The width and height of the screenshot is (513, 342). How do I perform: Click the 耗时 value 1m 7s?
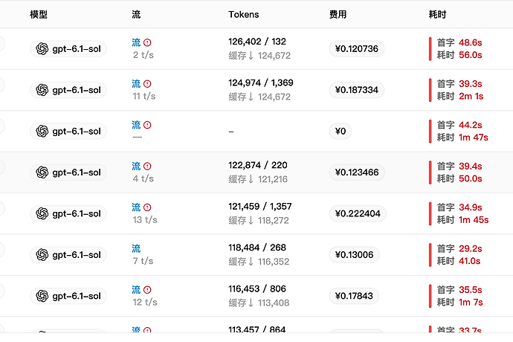point(471,303)
